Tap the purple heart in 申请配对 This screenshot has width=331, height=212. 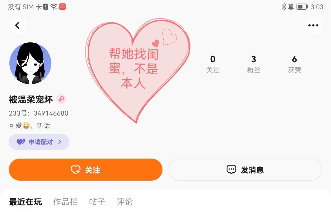21,142
